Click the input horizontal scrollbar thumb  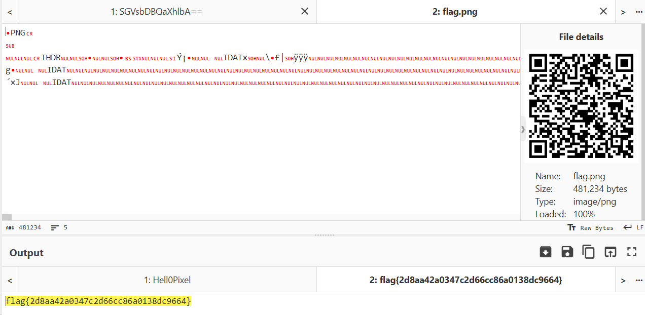7,217
